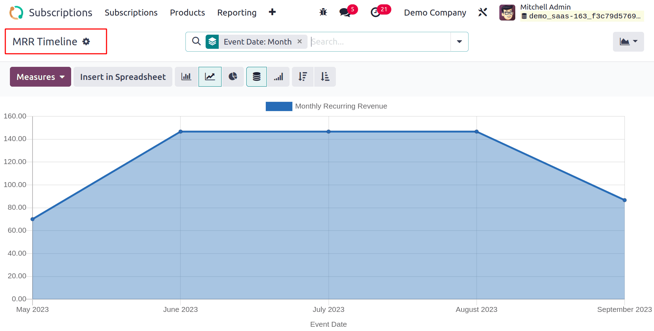Open the conversations messages icon
Screen dimensions: 654x331
click(x=345, y=12)
